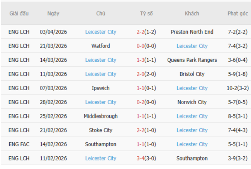Open the Bristol City team link

click(x=192, y=74)
